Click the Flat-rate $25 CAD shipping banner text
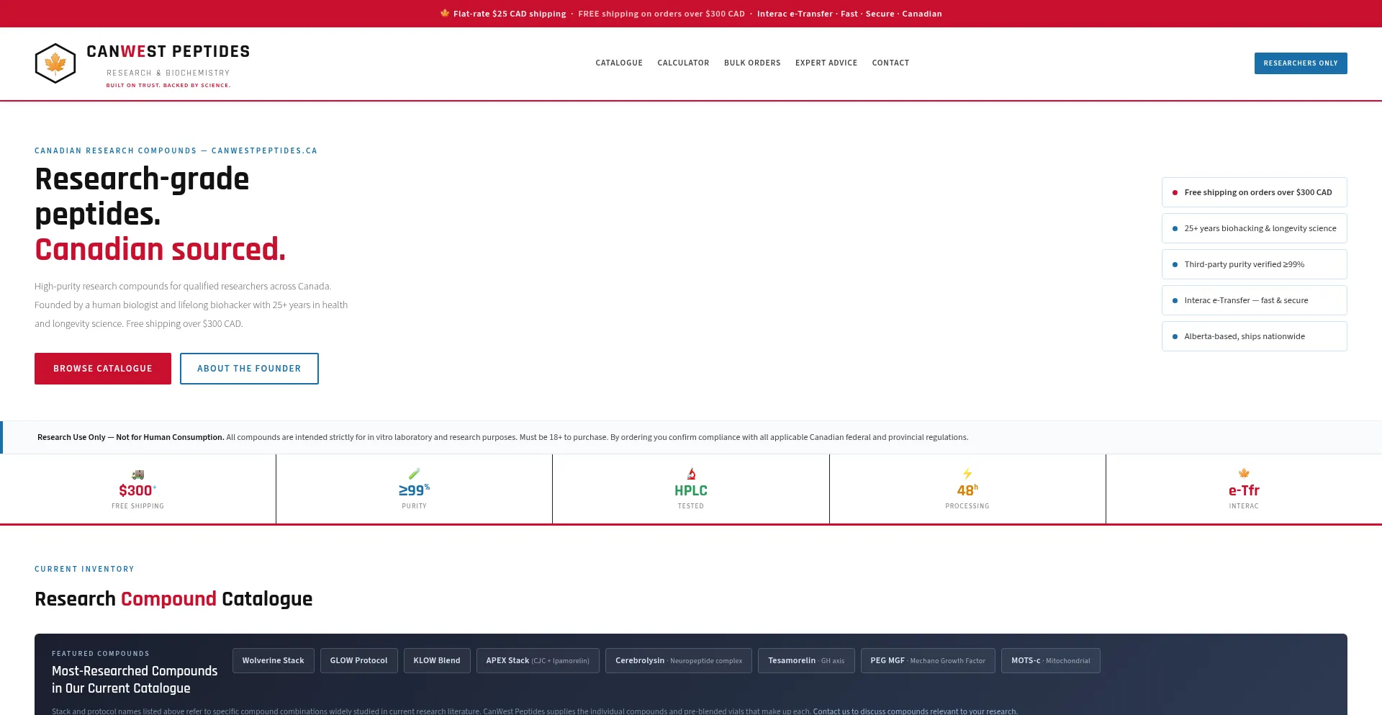The image size is (1382, 715). point(510,14)
